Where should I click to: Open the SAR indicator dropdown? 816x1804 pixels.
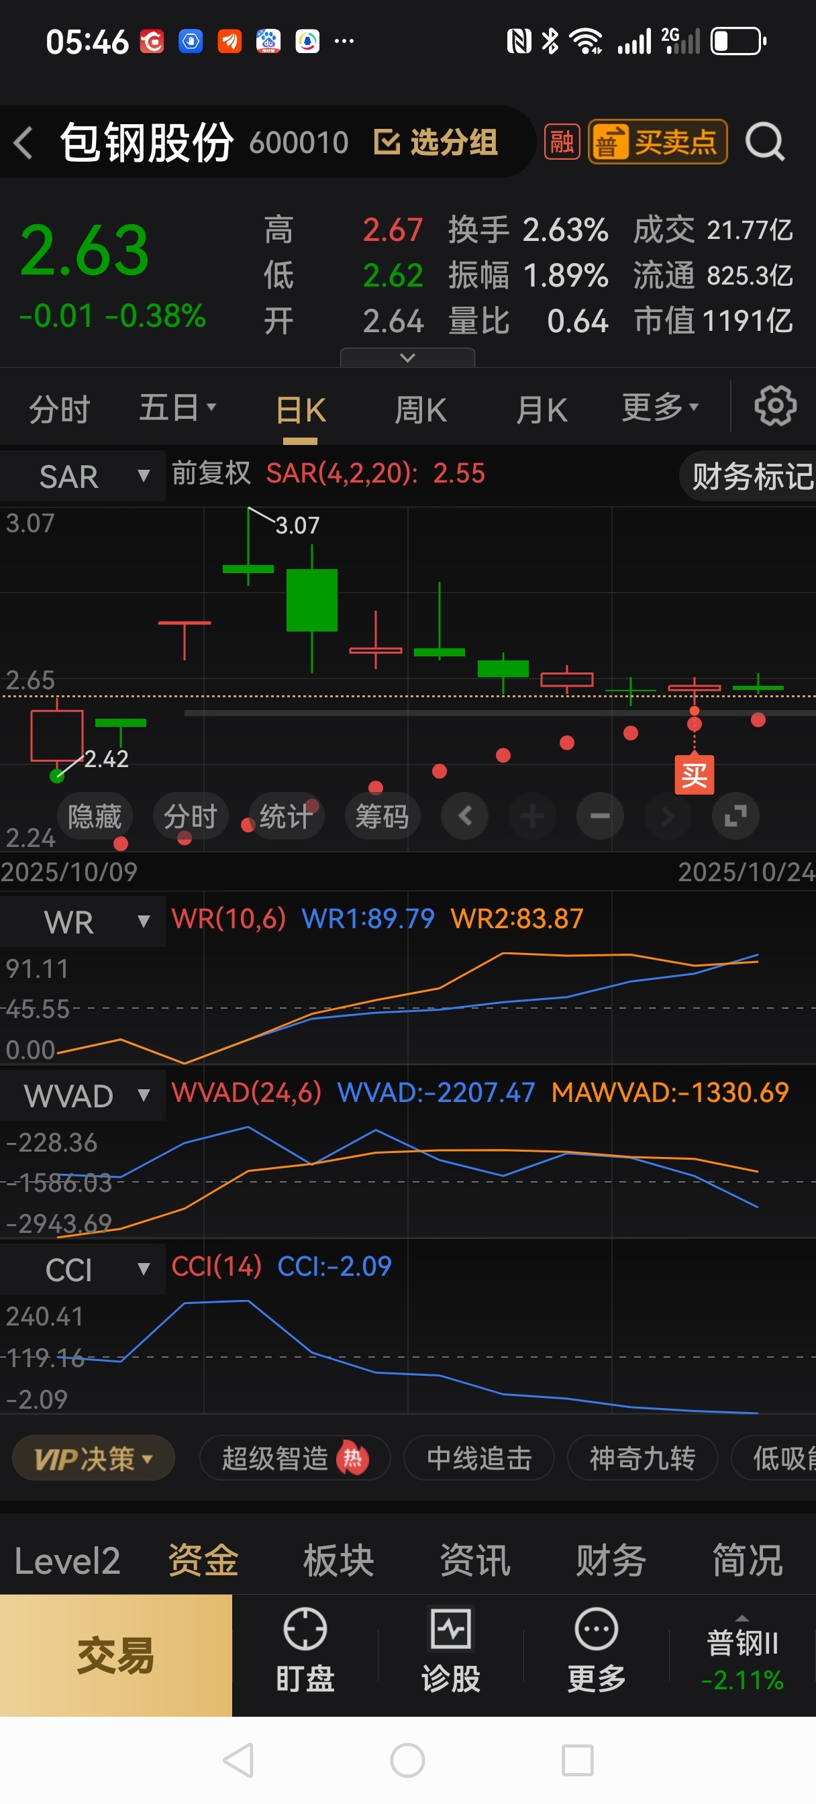(83, 477)
